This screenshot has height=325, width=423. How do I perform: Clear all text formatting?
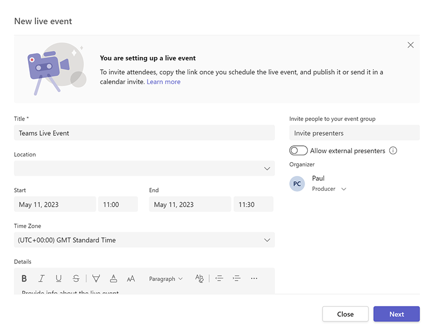click(x=199, y=278)
